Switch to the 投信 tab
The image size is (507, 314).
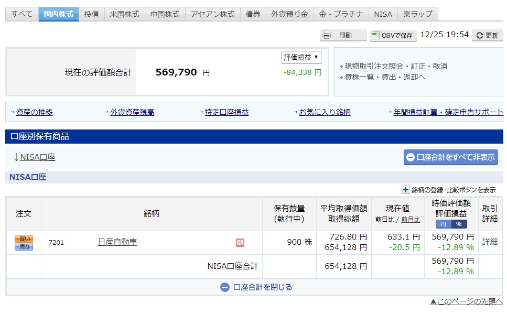pyautogui.click(x=92, y=14)
